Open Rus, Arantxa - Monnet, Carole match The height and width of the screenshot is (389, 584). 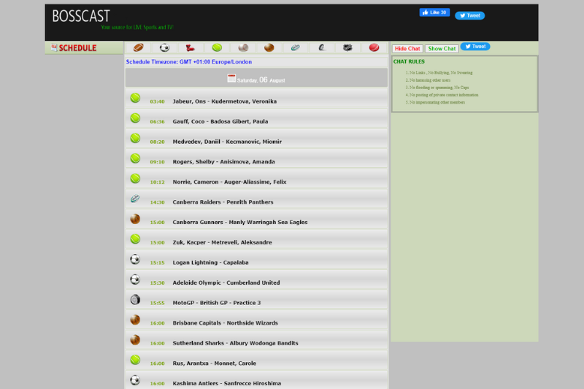point(214,363)
